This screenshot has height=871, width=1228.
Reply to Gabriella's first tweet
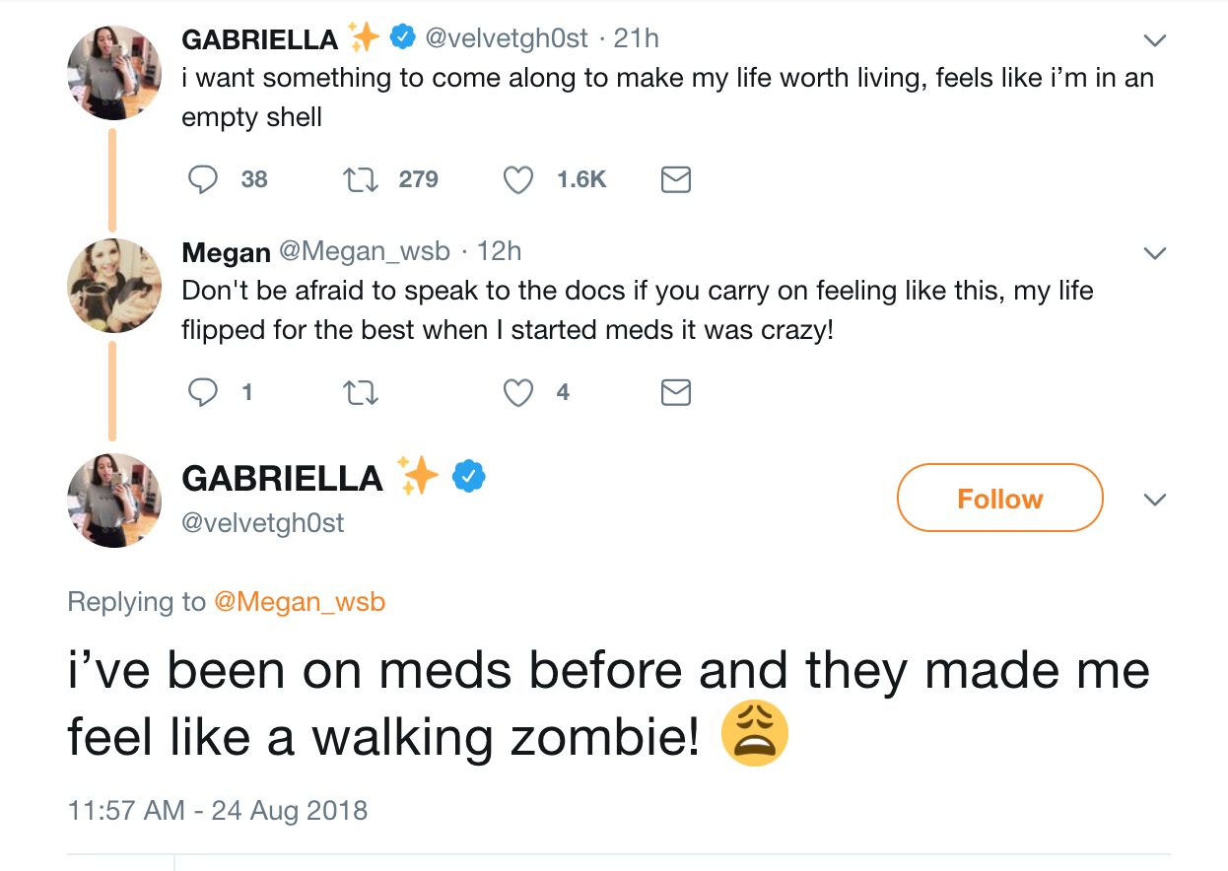point(203,179)
